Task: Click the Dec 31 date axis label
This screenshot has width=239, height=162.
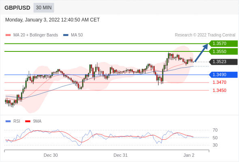Action: (120, 155)
